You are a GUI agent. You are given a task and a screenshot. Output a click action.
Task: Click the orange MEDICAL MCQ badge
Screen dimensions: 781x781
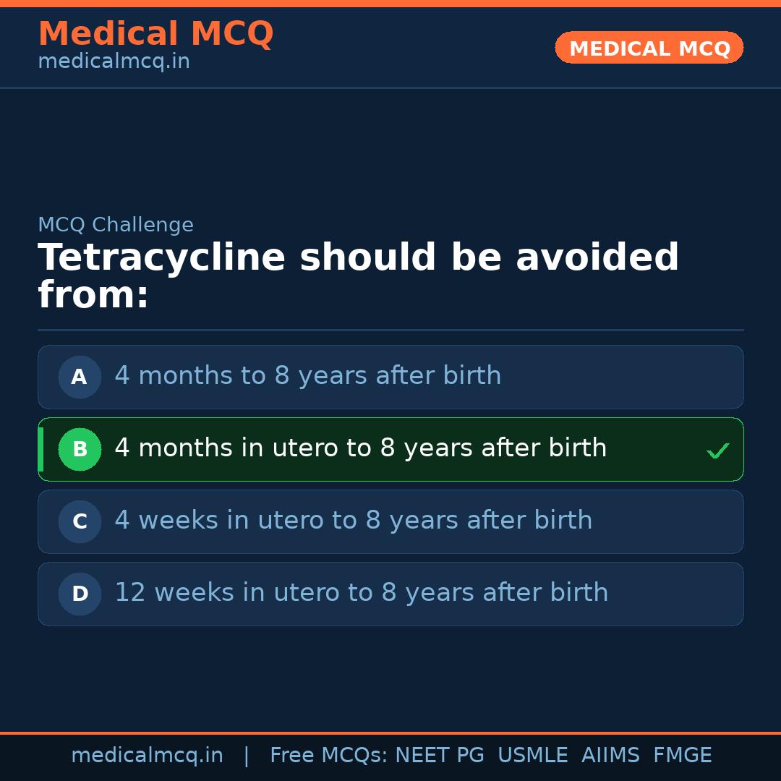pos(649,48)
